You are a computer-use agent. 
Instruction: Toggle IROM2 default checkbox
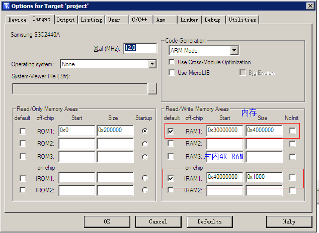[x=23, y=190]
